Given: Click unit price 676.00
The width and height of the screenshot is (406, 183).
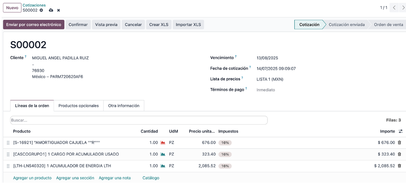Looking at the screenshot, I should pyautogui.click(x=209, y=143).
